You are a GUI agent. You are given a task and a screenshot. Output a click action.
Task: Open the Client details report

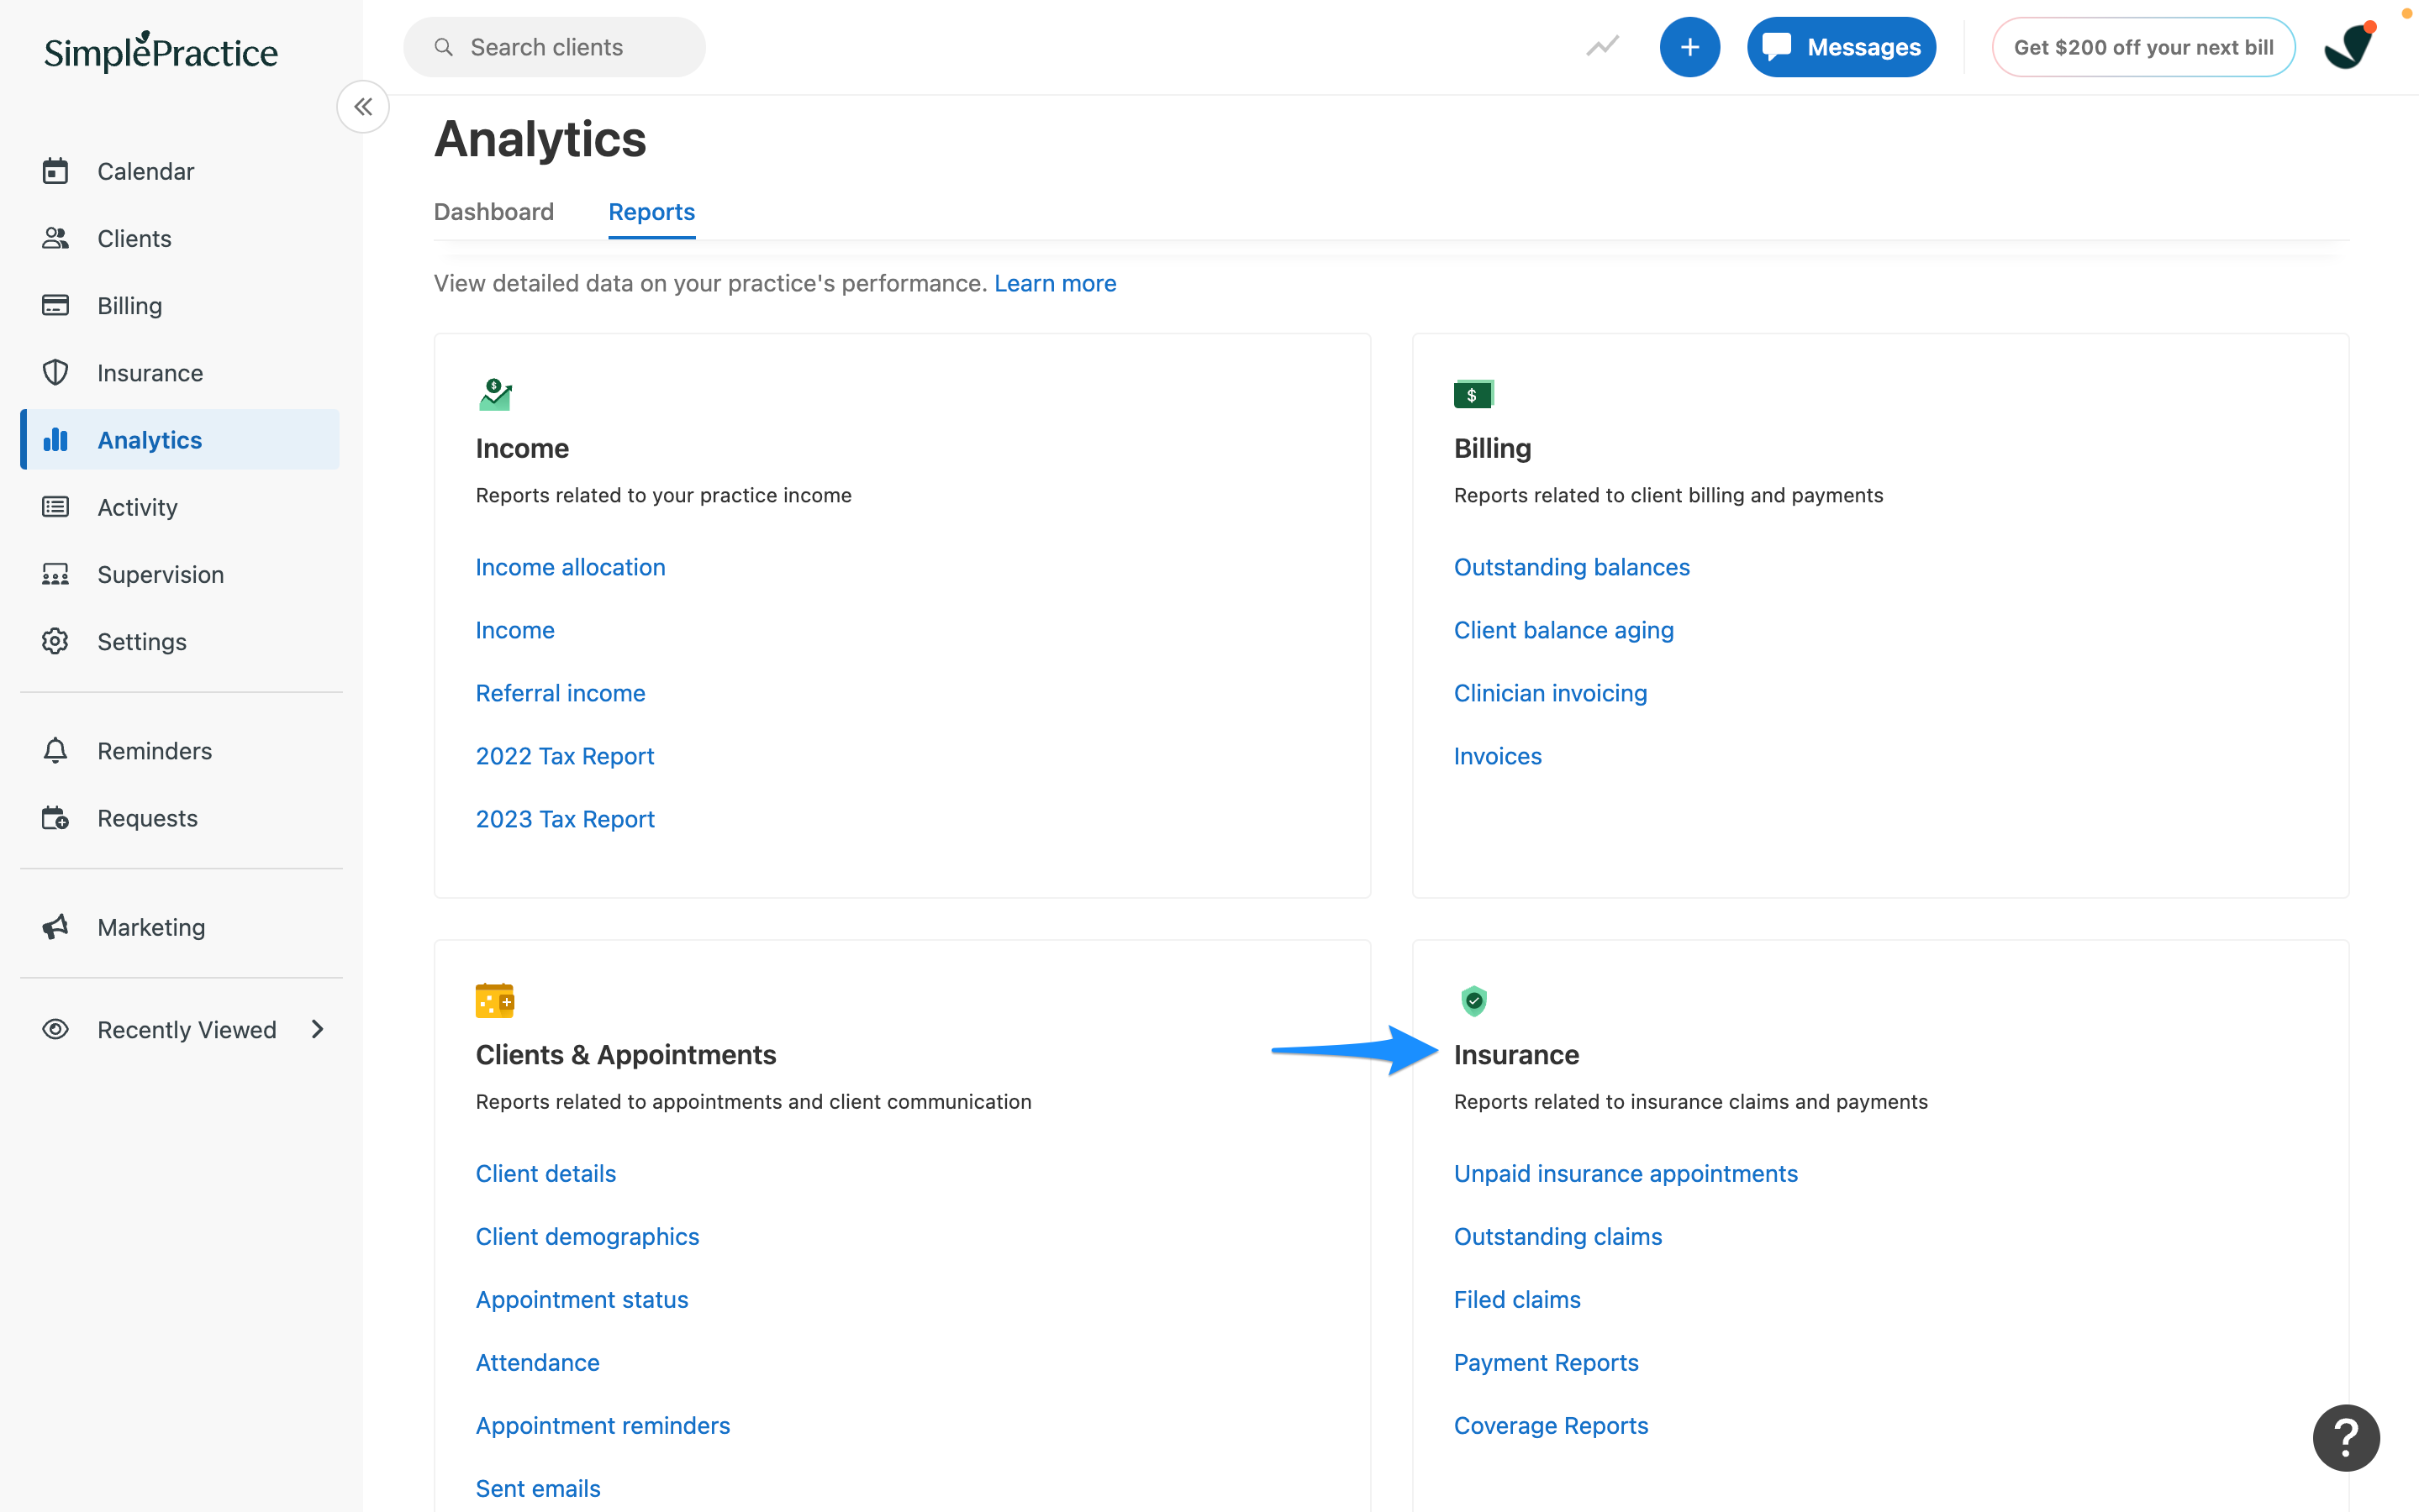point(545,1173)
